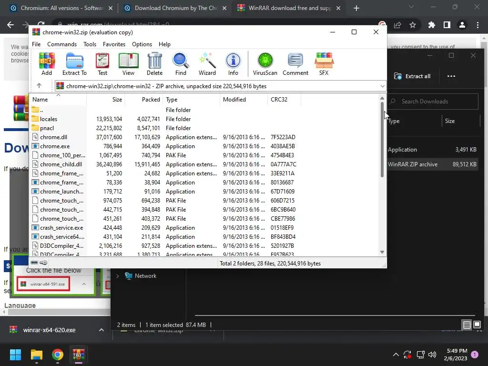Select the parent folder '..' entry
This screenshot has width=488, height=366.
(x=41, y=110)
